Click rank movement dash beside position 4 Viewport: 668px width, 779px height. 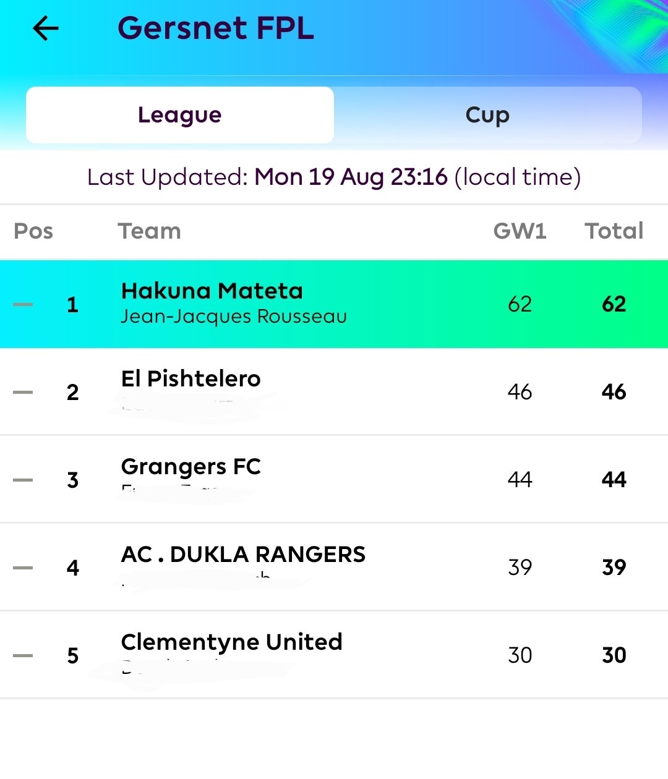23,568
